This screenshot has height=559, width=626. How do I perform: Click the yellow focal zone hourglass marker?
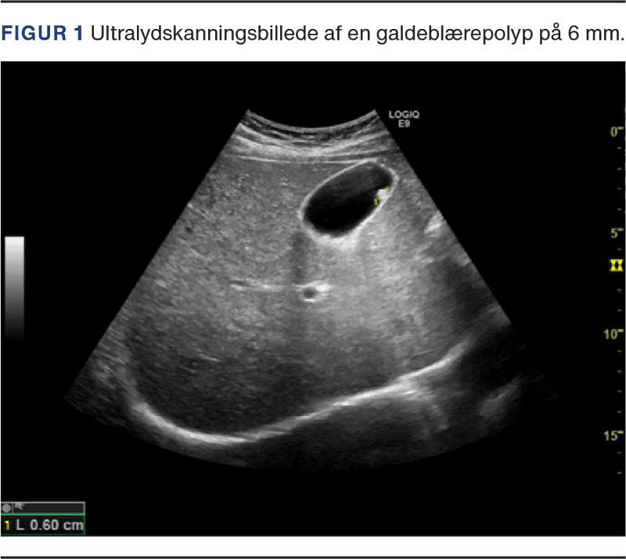[616, 266]
